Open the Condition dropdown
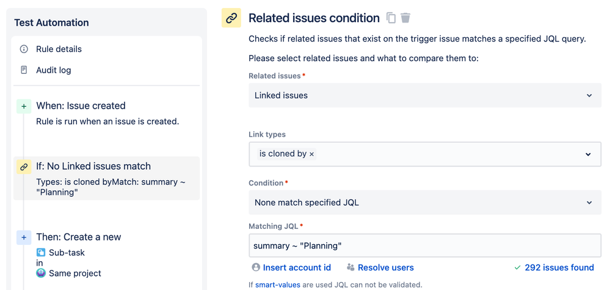The image size is (610, 290). 424,203
